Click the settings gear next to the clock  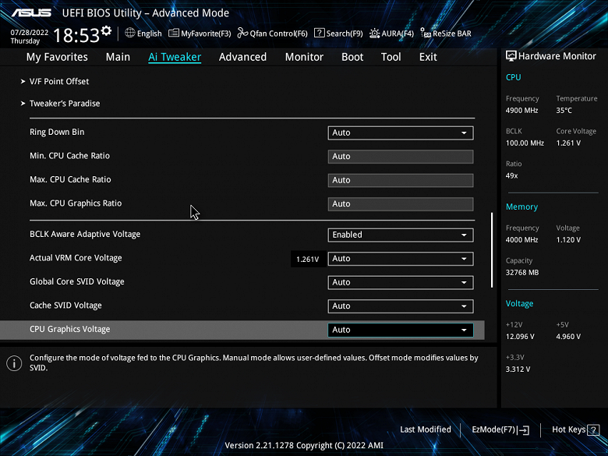click(x=106, y=30)
